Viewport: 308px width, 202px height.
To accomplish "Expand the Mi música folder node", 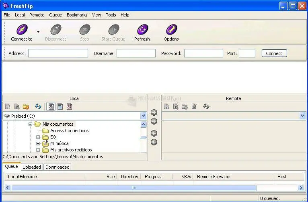I will coord(38,143).
